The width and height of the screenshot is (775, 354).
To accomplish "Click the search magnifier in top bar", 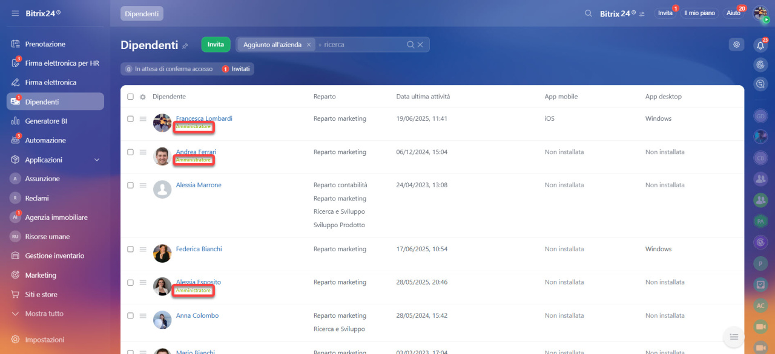I will 589,13.
